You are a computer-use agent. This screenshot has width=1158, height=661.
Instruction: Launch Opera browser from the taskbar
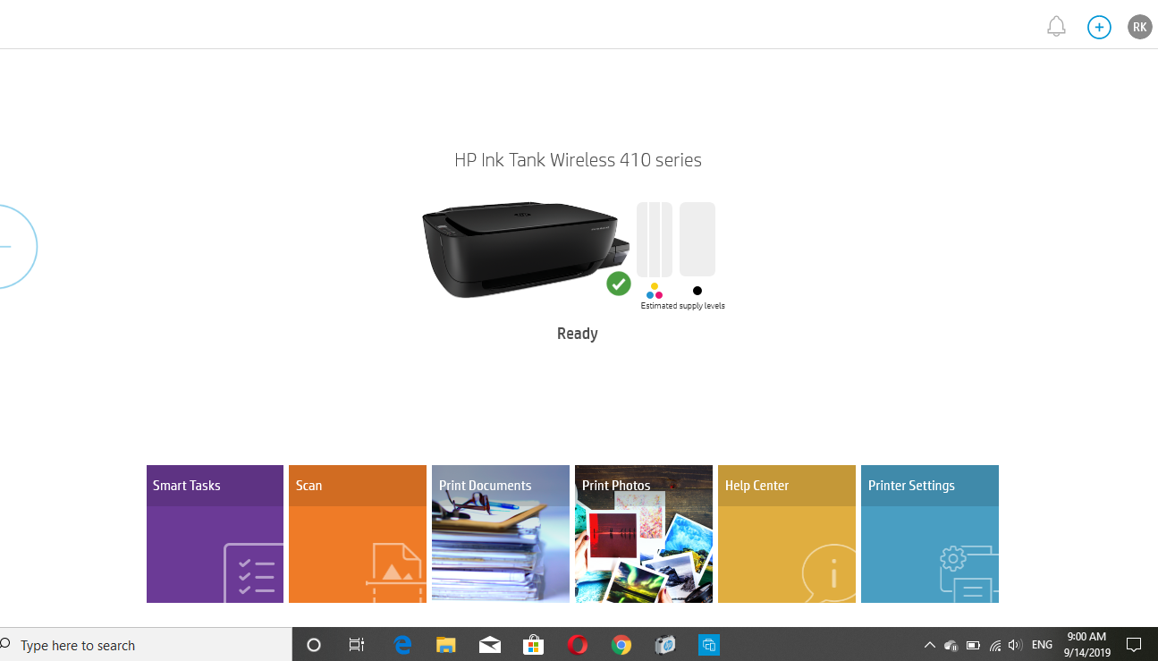578,645
